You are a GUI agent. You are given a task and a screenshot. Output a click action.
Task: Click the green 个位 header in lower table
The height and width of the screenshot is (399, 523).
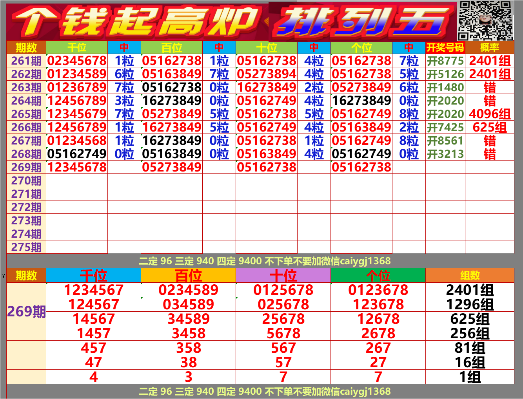pos(378,275)
